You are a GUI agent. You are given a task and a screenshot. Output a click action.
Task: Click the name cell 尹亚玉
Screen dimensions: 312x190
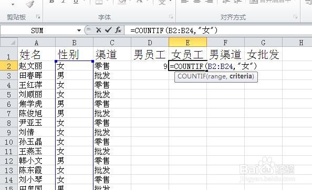pyautogui.click(x=36, y=123)
